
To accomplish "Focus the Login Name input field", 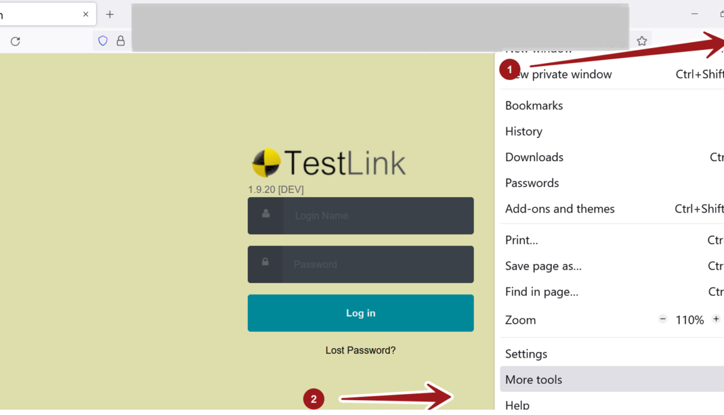I will (x=379, y=215).
